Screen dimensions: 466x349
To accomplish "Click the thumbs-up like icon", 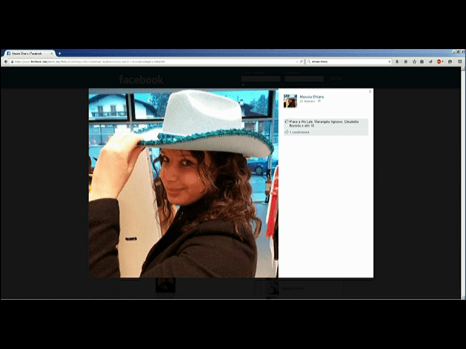I will pos(286,122).
